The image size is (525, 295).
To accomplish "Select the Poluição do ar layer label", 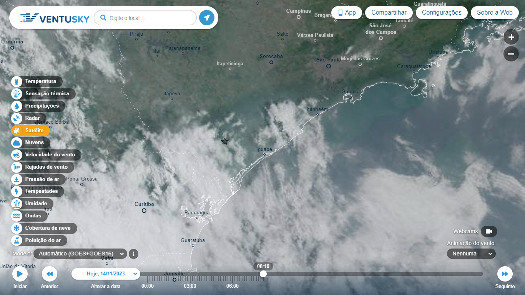I will coord(43,240).
